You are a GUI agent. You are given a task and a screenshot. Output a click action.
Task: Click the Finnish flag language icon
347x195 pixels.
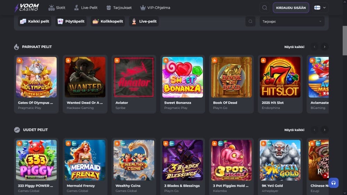pos(317,8)
